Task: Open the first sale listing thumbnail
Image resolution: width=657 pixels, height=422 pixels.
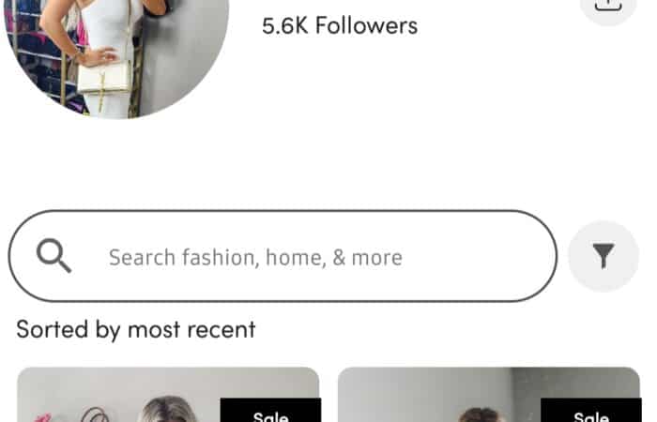Action: click(x=168, y=395)
